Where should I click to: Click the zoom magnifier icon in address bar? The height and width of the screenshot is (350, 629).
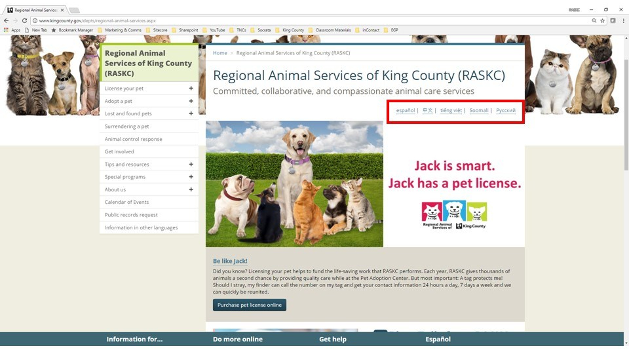click(594, 21)
